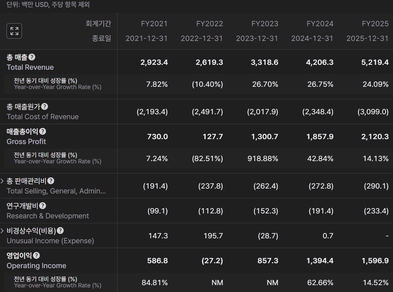The image size is (393, 292).
Task: Show help tooltip for 매출총이익
Action: point(43,131)
